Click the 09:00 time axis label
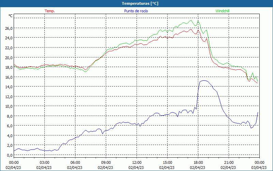This screenshot has height=171, width=273. click(106, 163)
